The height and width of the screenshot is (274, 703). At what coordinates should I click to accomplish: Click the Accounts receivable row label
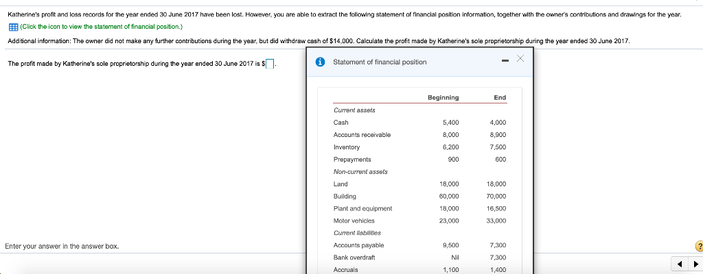coord(362,135)
